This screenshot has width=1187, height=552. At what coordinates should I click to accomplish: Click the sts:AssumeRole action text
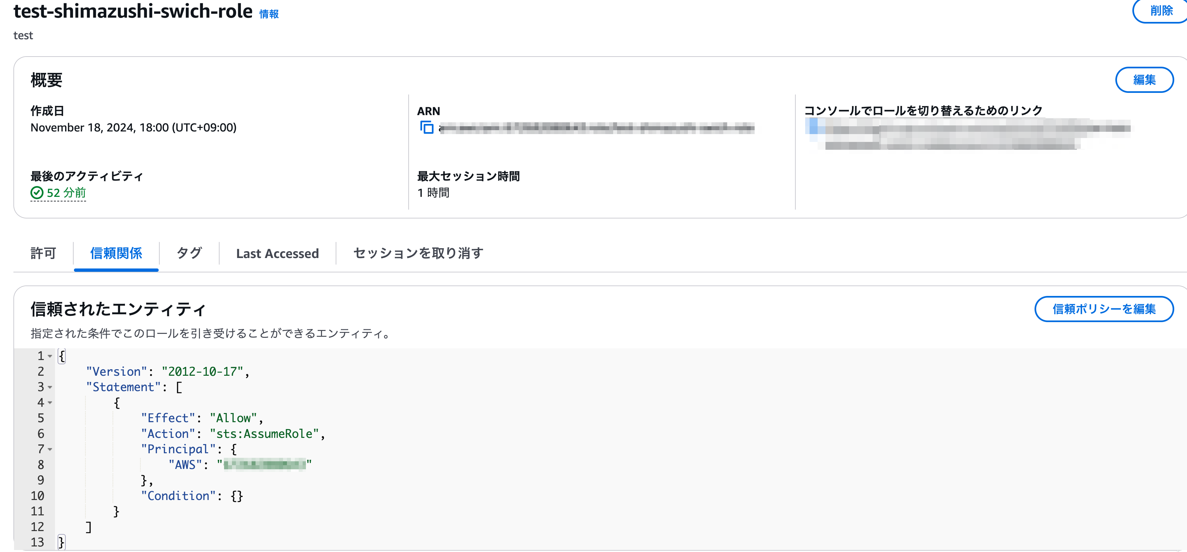[264, 433]
